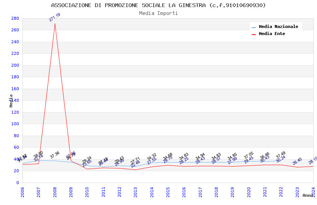Image resolution: width=317 pixels, height=205 pixels.
Task: Click the y-axis tick label 220
Action: [x=15, y=54]
